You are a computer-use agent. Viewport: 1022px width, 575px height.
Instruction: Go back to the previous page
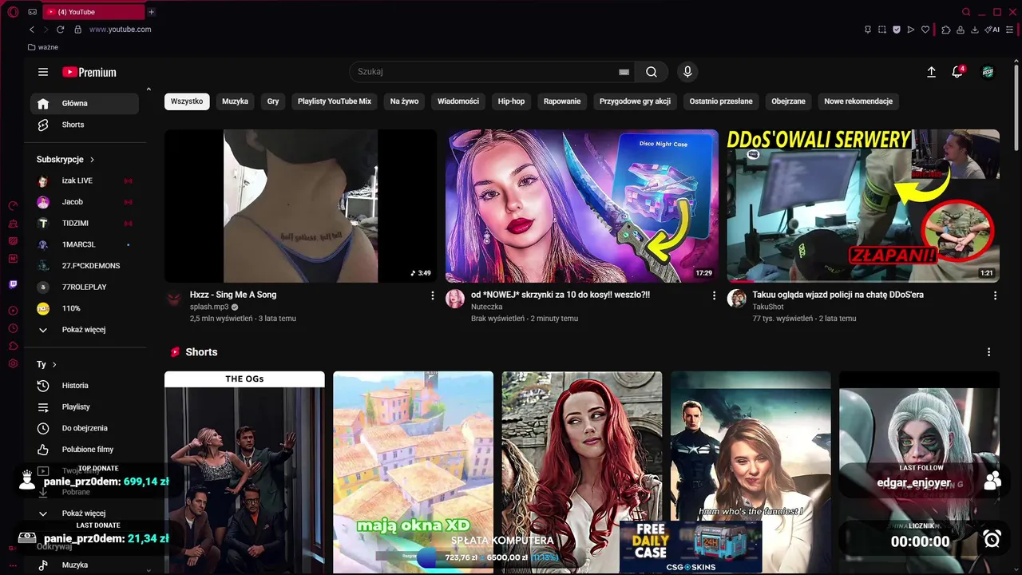pos(32,30)
